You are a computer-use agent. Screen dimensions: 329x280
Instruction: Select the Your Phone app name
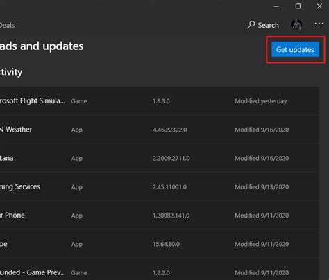(x=12, y=216)
